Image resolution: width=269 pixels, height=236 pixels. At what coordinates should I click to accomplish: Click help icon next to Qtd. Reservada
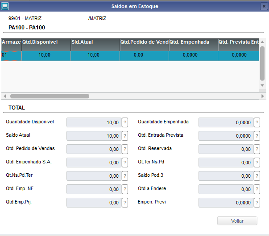pos(257,149)
